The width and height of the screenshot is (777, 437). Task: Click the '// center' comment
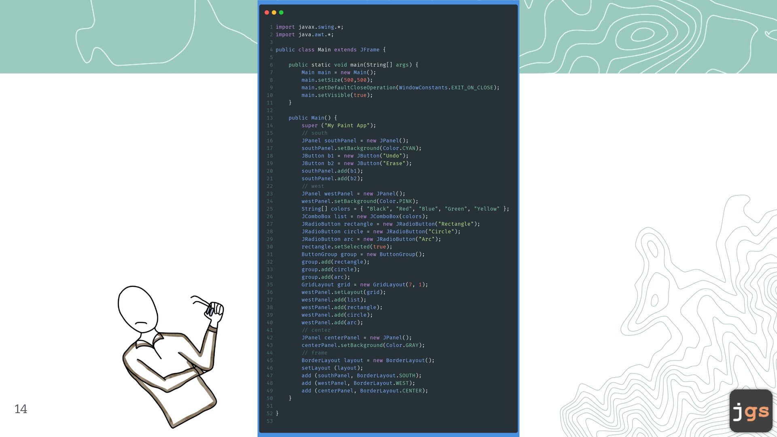(316, 330)
